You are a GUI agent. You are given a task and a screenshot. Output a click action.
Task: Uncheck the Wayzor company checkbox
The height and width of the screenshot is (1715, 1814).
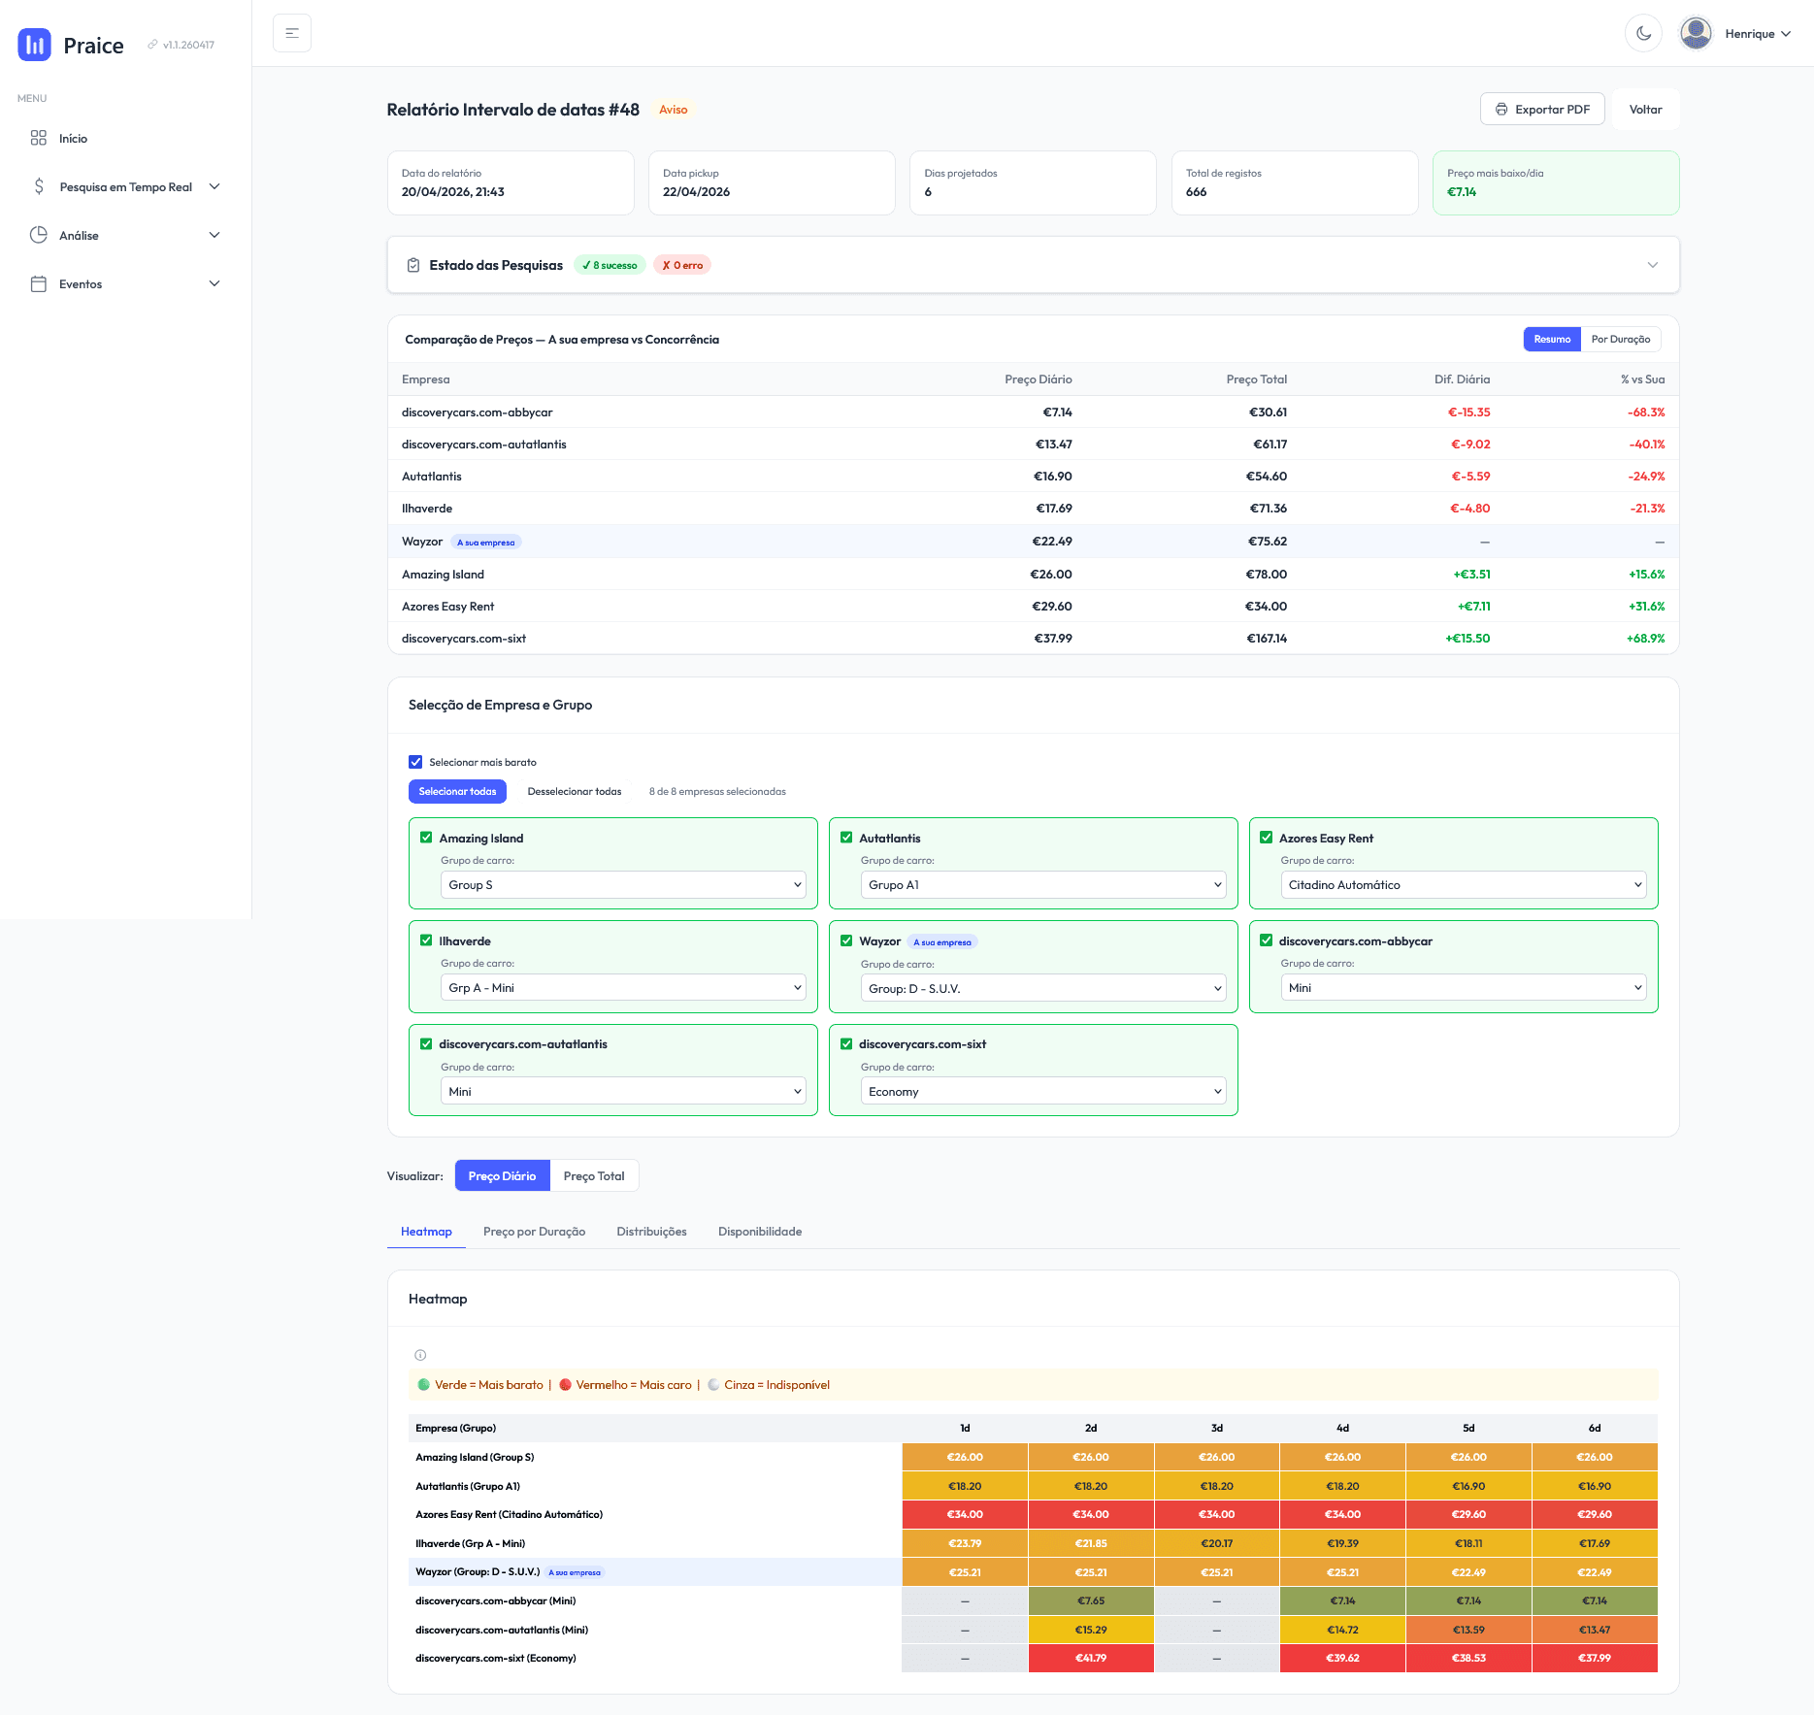click(846, 940)
